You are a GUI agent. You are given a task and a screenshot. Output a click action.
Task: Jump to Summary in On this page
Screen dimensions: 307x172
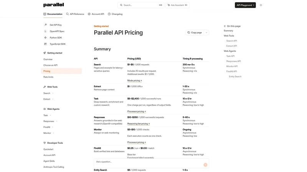[x=228, y=31]
